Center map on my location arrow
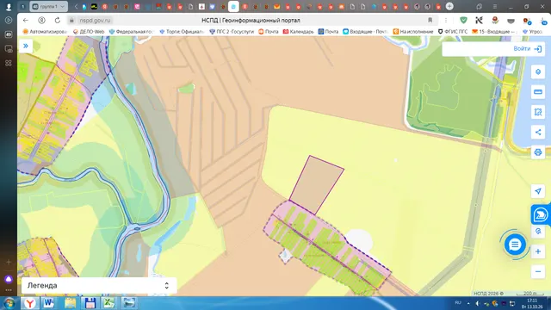The height and width of the screenshot is (310, 551). tap(537, 191)
